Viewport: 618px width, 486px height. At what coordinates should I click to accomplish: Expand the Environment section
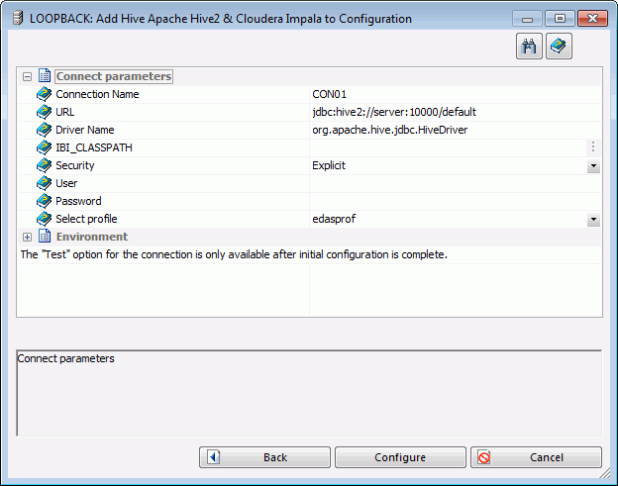click(x=27, y=237)
